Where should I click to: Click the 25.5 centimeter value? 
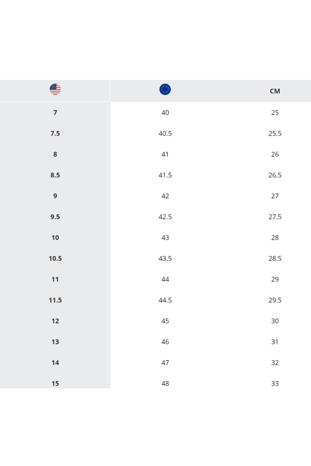[275, 133]
